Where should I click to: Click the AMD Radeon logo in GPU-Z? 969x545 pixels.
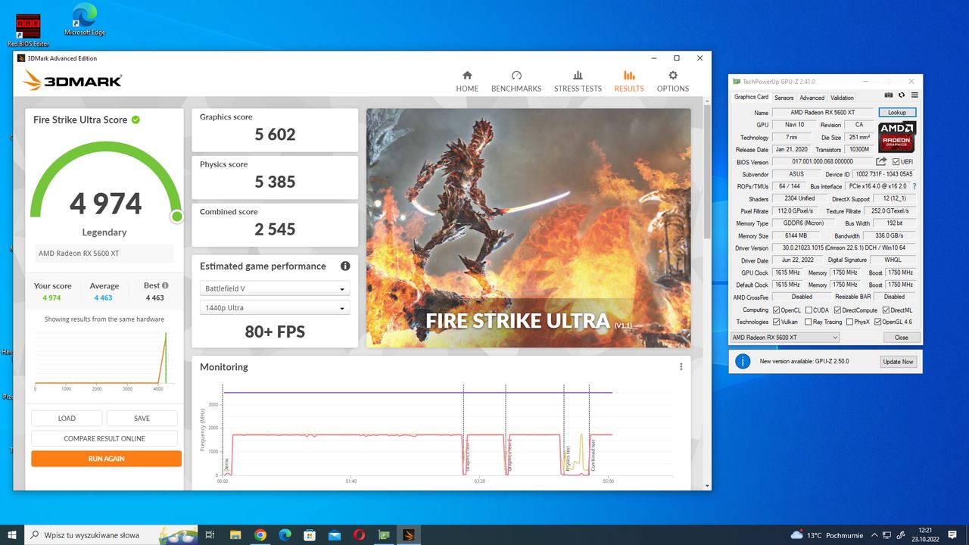[897, 137]
